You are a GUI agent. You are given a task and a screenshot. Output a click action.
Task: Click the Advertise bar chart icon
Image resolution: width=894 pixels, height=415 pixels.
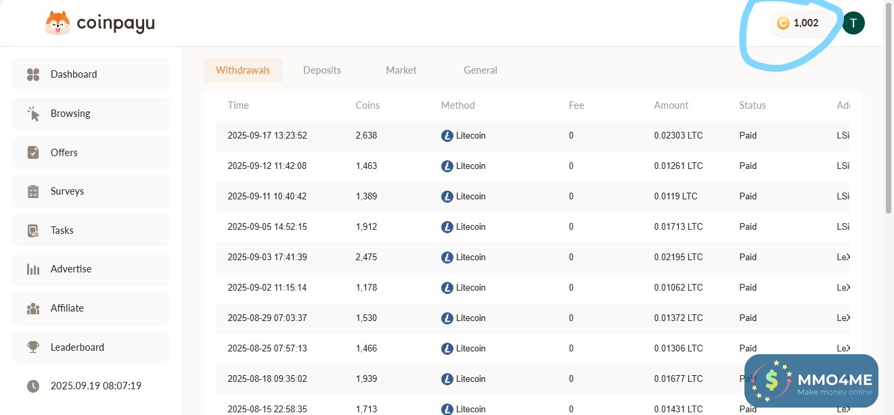(33, 269)
